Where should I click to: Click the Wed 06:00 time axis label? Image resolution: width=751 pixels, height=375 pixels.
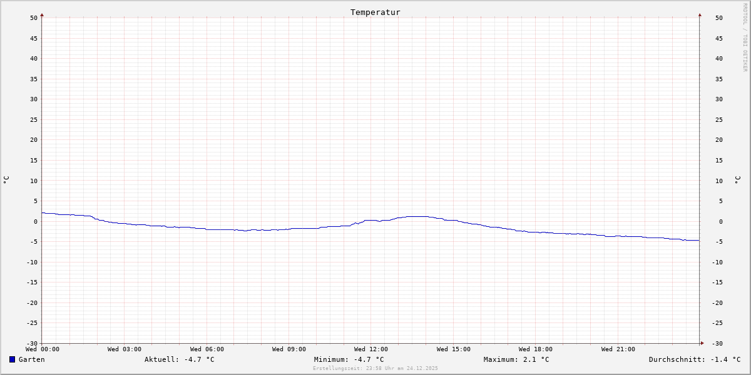pos(207,349)
